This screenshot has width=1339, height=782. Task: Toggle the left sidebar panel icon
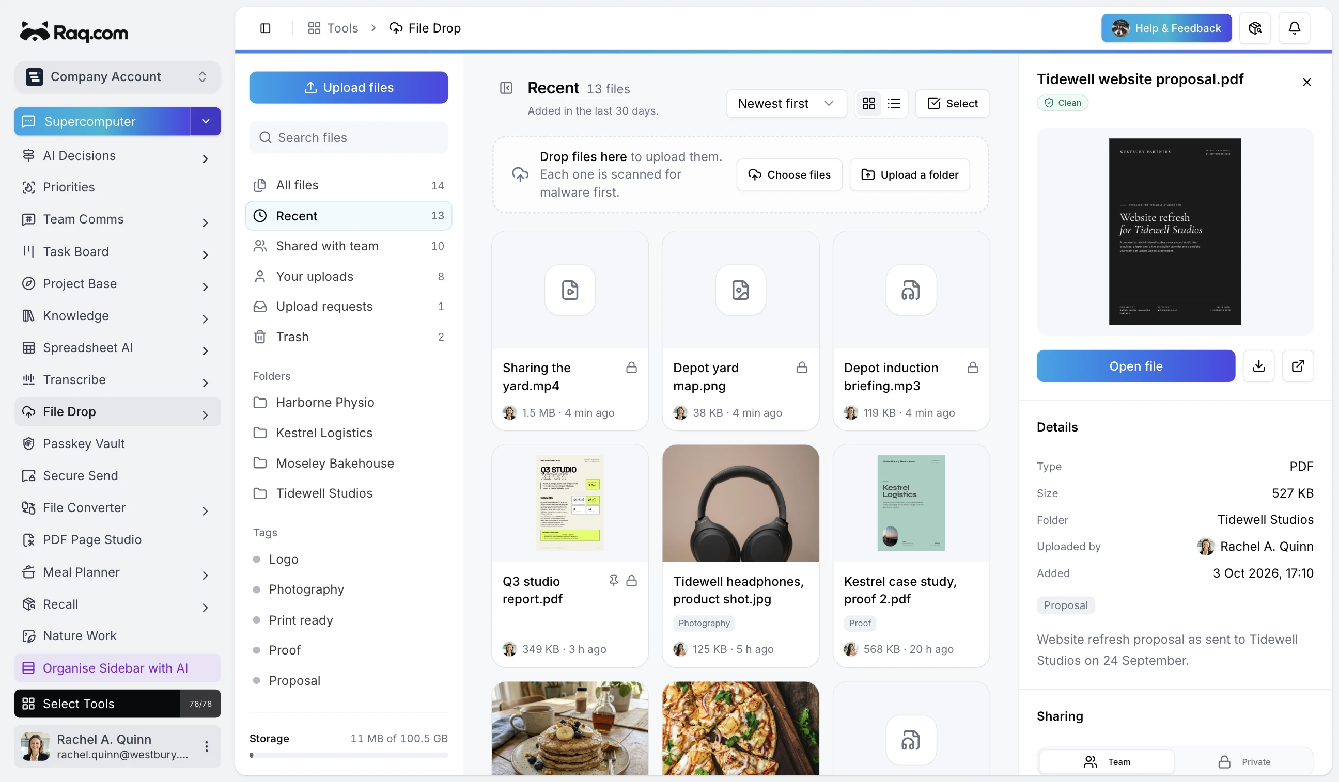[265, 28]
